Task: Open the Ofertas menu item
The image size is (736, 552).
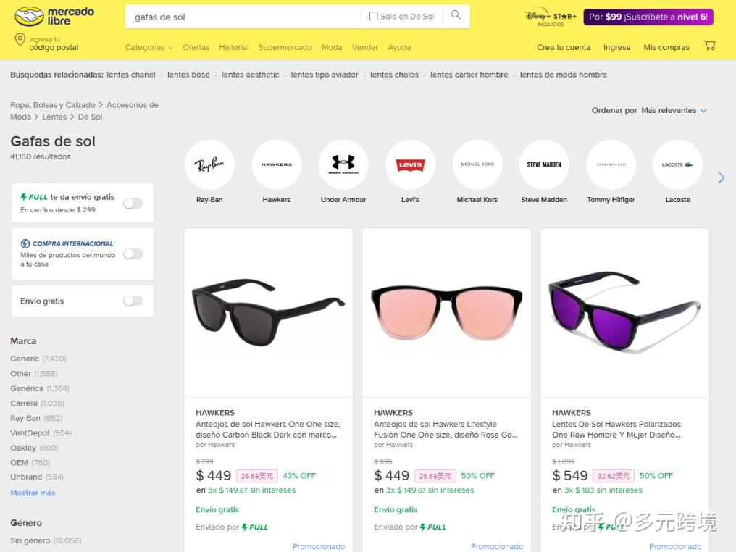Action: [196, 47]
